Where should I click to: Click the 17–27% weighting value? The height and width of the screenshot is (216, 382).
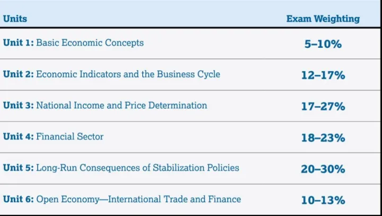click(323, 107)
